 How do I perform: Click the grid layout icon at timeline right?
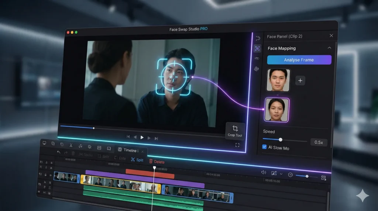[323, 178]
